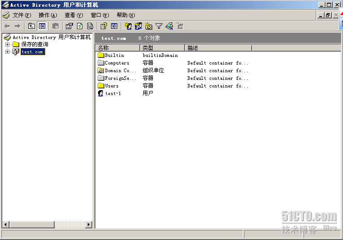The height and width of the screenshot is (240, 343).
Task: Click left arrow of tree scrollbar
Action: (6, 224)
